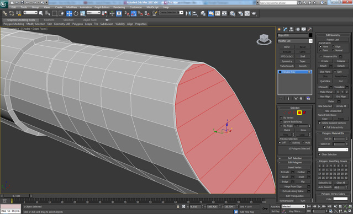Image resolution: width=353 pixels, height=214 pixels.
Task: Open the Render Setup icon
Action: [240, 13]
